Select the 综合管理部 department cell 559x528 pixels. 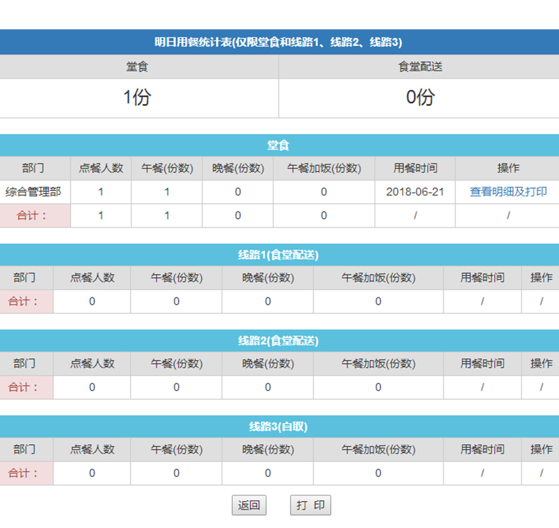[34, 192]
